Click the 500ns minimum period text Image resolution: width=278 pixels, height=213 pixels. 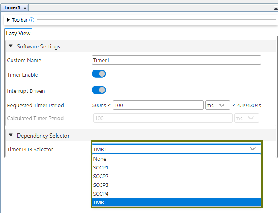click(99, 106)
